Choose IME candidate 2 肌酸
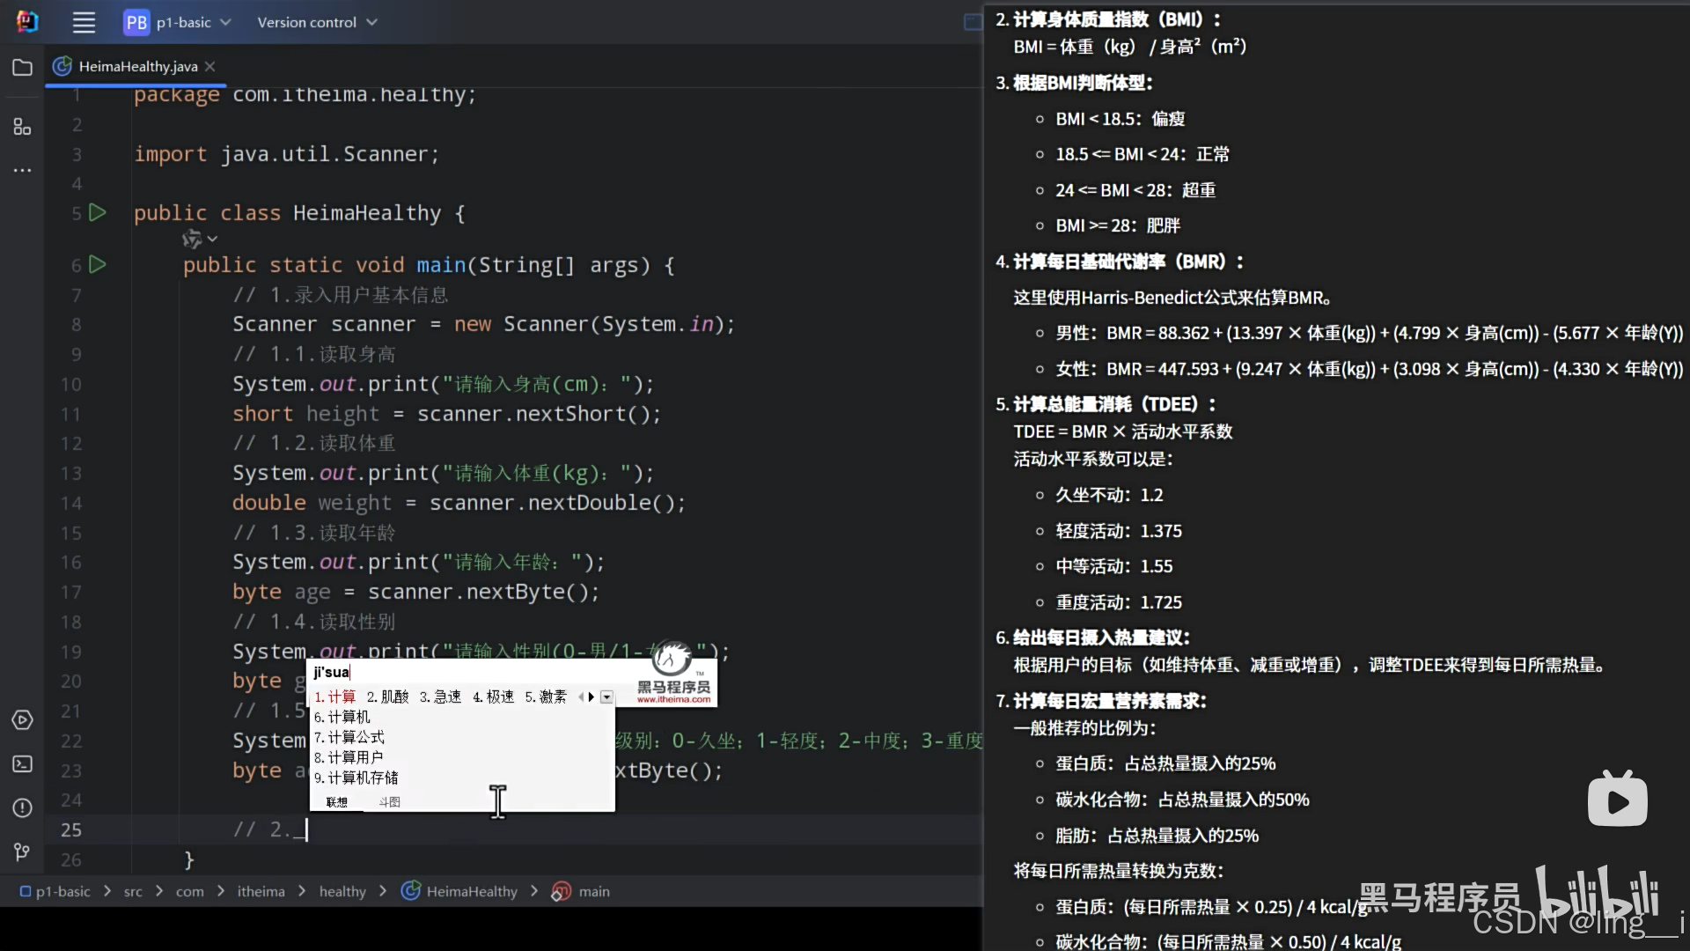Image resolution: width=1690 pixels, height=951 pixels. pos(387,697)
